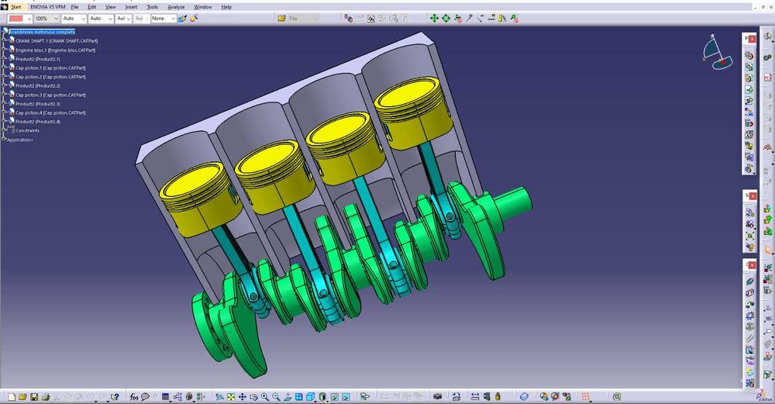This screenshot has width=775, height=404.
Task: Click the Angle Constraint icon
Action: 749,316
